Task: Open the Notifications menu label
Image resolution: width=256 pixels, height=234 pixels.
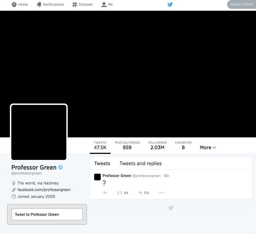Action: 53,5
